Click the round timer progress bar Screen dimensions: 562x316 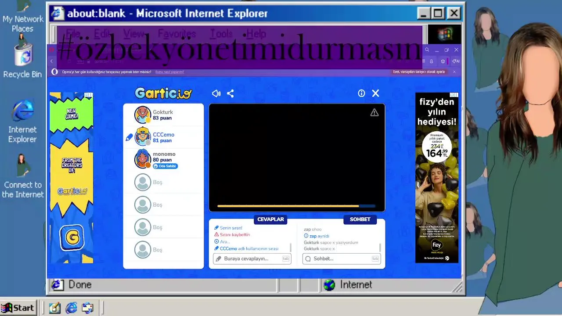pos(296,206)
